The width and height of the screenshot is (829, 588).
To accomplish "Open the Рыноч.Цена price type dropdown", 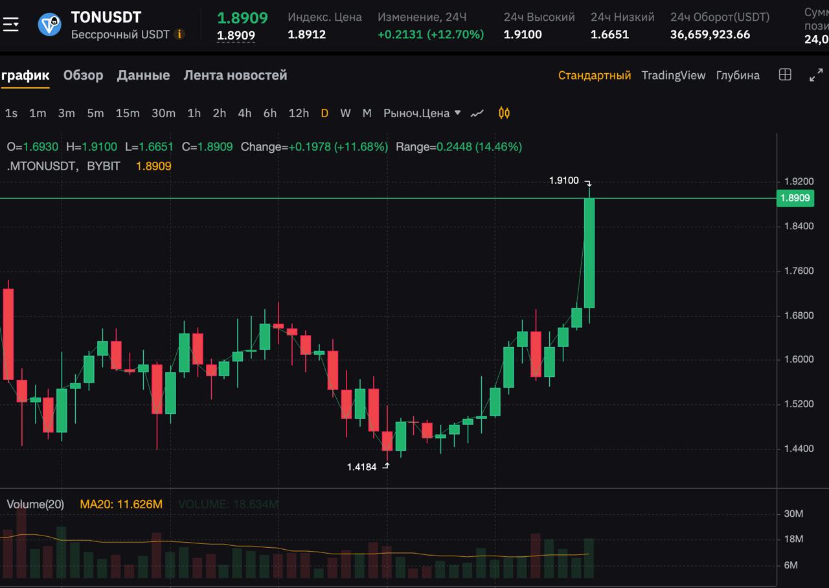I will [422, 113].
